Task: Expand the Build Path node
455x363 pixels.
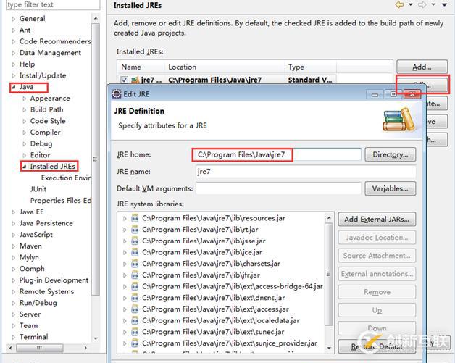Action: pyautogui.click(x=24, y=109)
